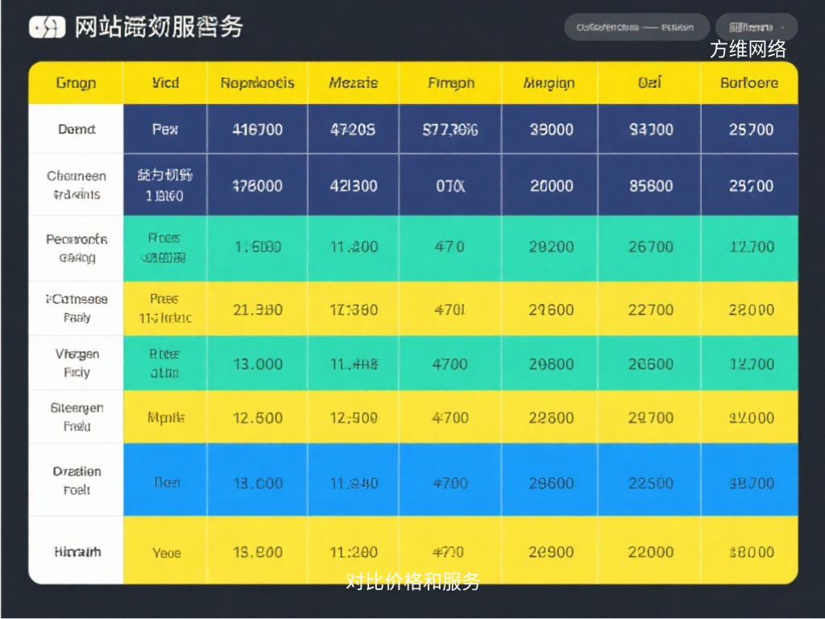Click the 85600 cell in dark blue row
The image size is (825, 619).
(649, 185)
